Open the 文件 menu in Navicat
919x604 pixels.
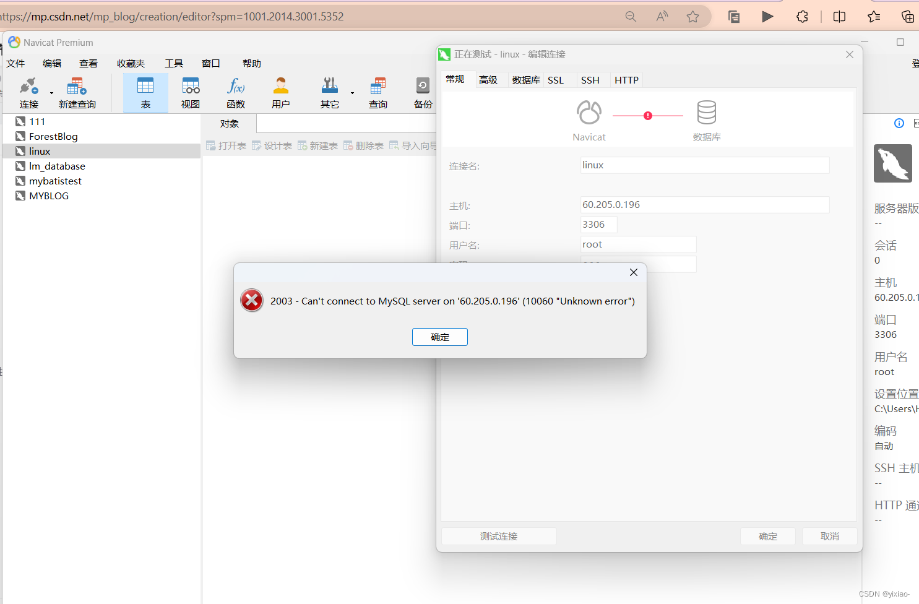pyautogui.click(x=15, y=63)
